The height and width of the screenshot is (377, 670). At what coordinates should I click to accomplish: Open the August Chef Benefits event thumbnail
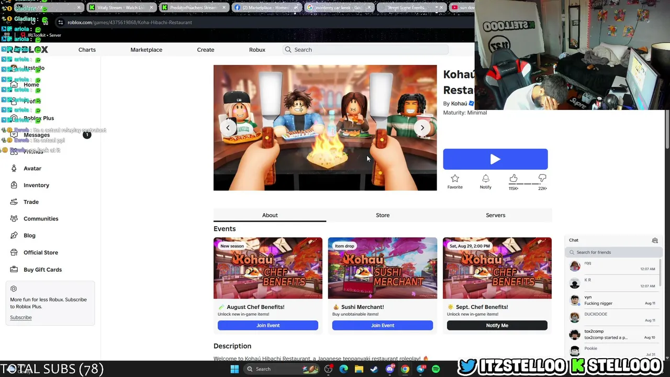pyautogui.click(x=268, y=268)
